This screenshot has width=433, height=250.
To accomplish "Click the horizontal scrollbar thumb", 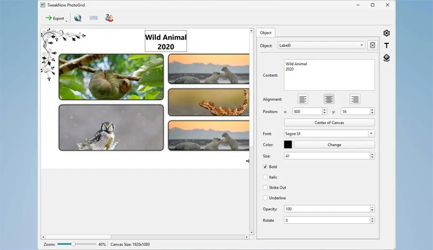I will (78, 237).
